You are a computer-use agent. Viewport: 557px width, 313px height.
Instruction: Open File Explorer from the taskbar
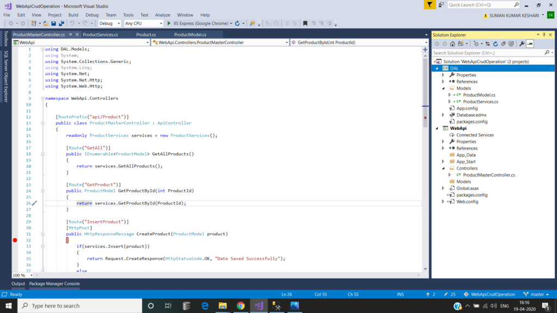click(222, 305)
